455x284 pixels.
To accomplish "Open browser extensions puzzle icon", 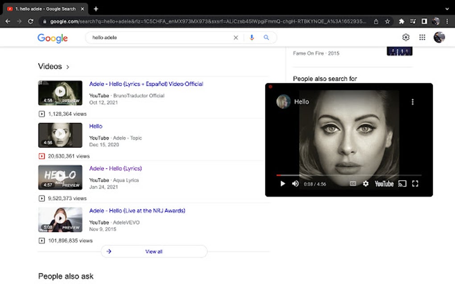I will tap(401, 21).
